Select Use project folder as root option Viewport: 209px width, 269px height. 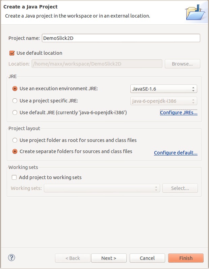point(15,140)
